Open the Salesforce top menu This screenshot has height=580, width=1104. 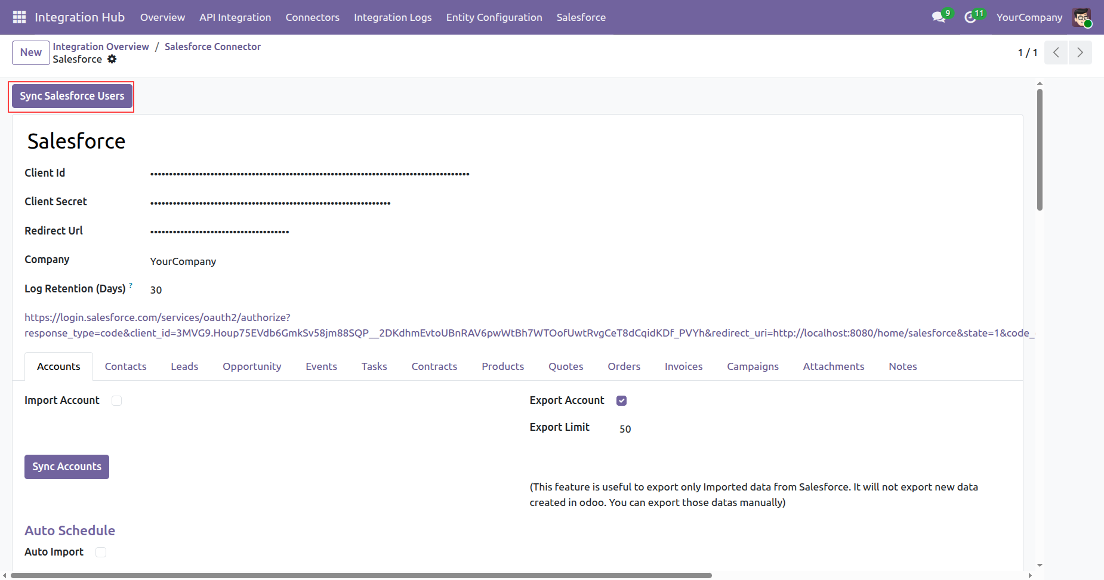pos(581,17)
